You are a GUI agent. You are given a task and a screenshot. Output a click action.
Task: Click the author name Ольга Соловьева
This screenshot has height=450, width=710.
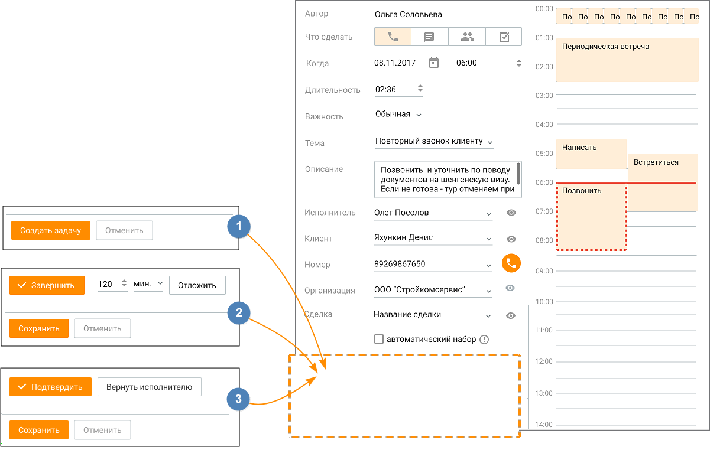click(x=409, y=14)
